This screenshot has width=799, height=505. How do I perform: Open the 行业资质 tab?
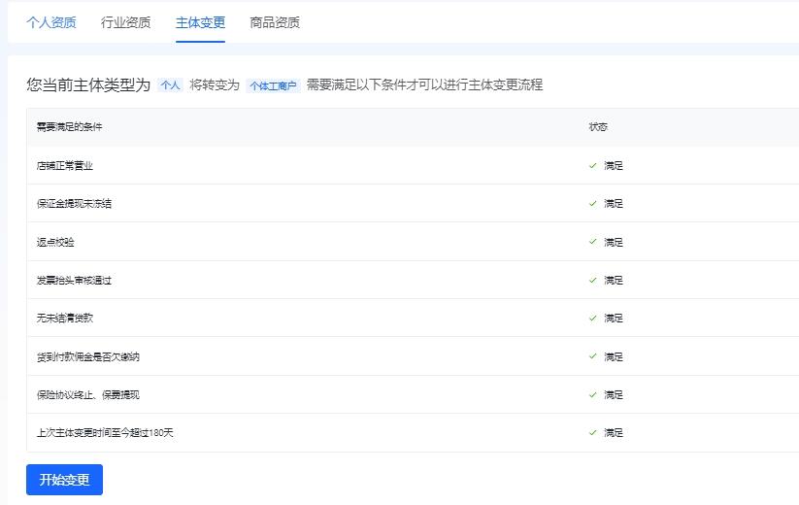tap(125, 22)
